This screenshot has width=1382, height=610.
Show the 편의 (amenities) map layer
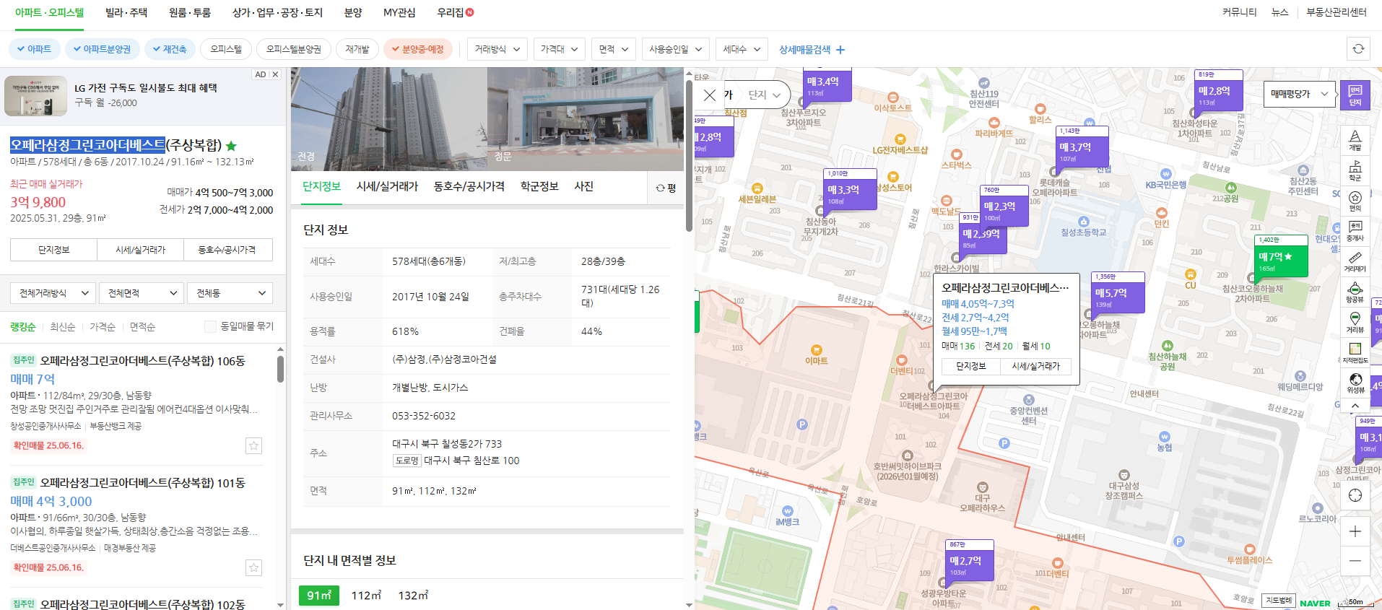[1355, 201]
